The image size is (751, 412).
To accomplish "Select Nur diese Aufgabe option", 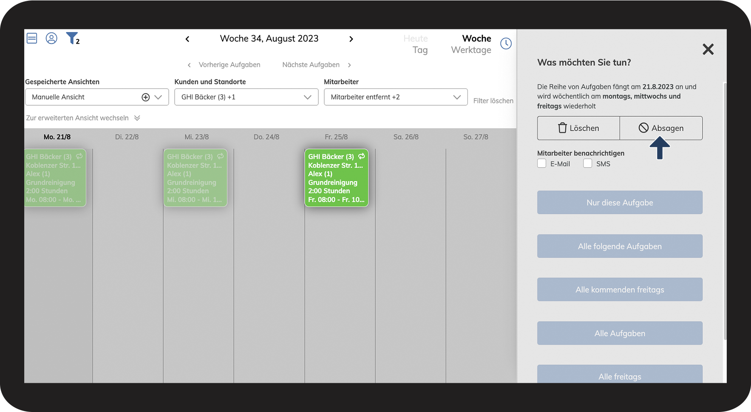I will click(x=620, y=202).
